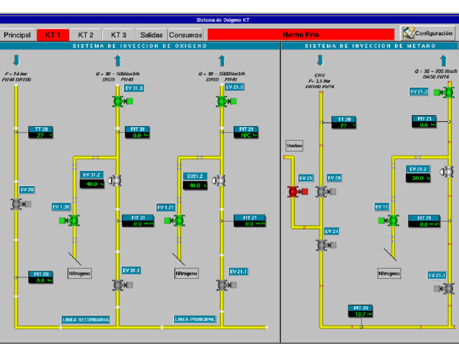
Task: Open the Salidas tab
Action: [151, 35]
